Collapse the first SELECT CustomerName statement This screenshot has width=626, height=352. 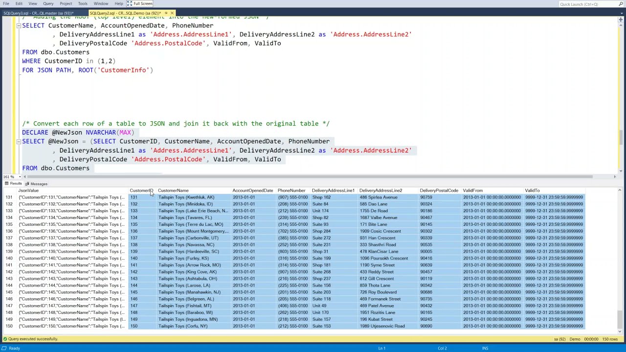pos(19,25)
